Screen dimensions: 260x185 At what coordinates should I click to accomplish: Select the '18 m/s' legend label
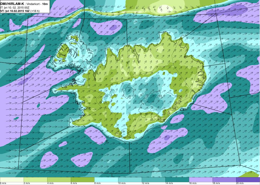(x=216, y=183)
